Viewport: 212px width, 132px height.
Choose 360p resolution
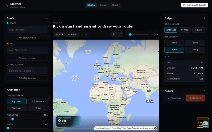point(174,43)
